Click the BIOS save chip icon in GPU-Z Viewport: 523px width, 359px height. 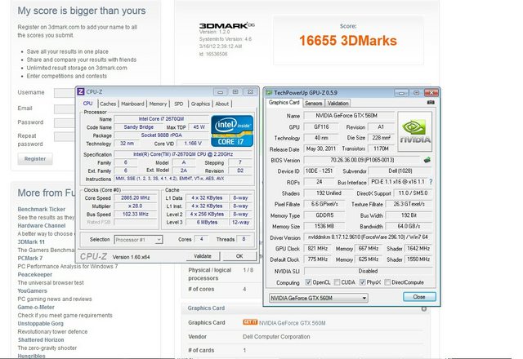(427, 160)
